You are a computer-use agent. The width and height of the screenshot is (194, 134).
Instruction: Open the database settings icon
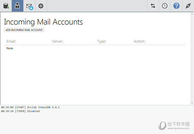click(x=6, y=6)
